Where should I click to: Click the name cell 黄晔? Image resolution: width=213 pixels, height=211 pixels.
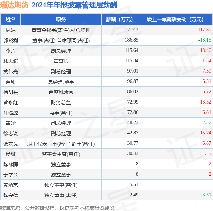coord(11,123)
